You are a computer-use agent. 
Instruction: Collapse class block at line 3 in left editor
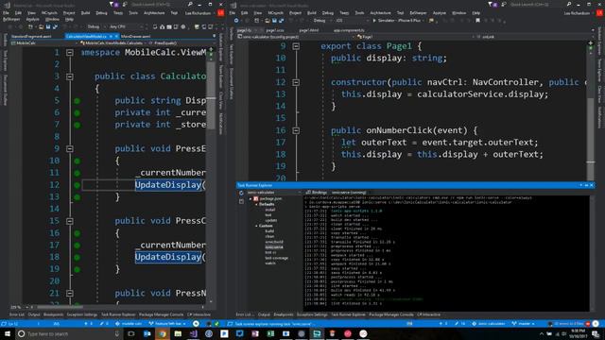point(70,76)
